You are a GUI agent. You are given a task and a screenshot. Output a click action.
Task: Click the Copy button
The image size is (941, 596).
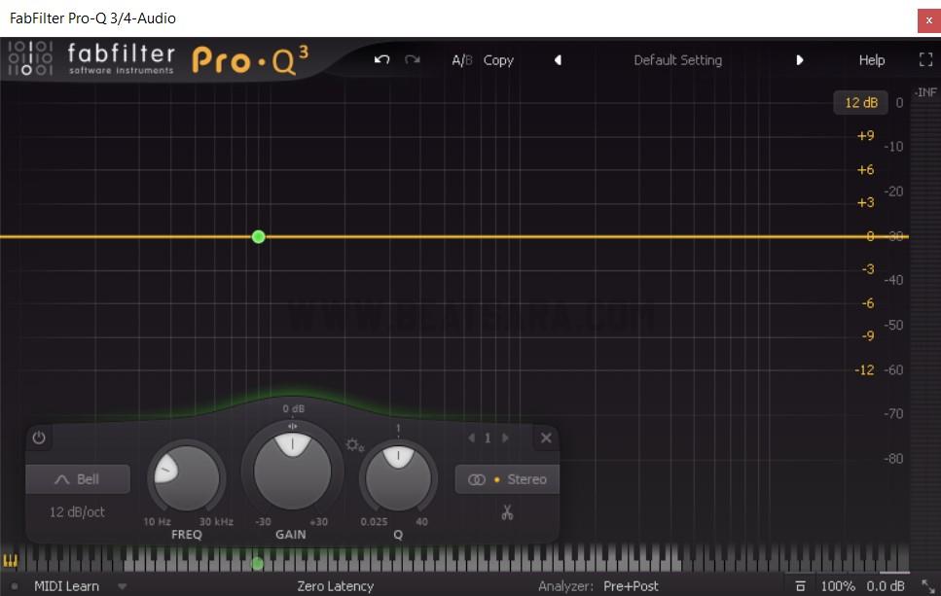click(x=498, y=60)
